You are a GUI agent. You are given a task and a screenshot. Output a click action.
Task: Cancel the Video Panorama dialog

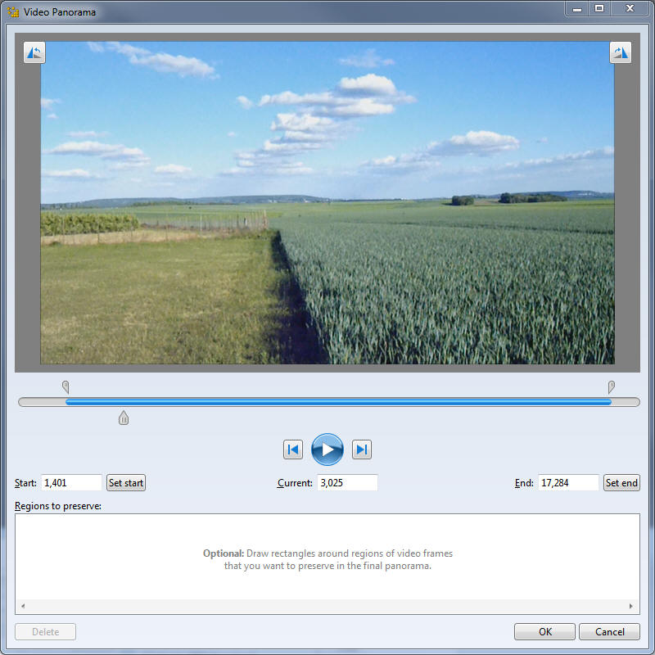pyautogui.click(x=609, y=631)
